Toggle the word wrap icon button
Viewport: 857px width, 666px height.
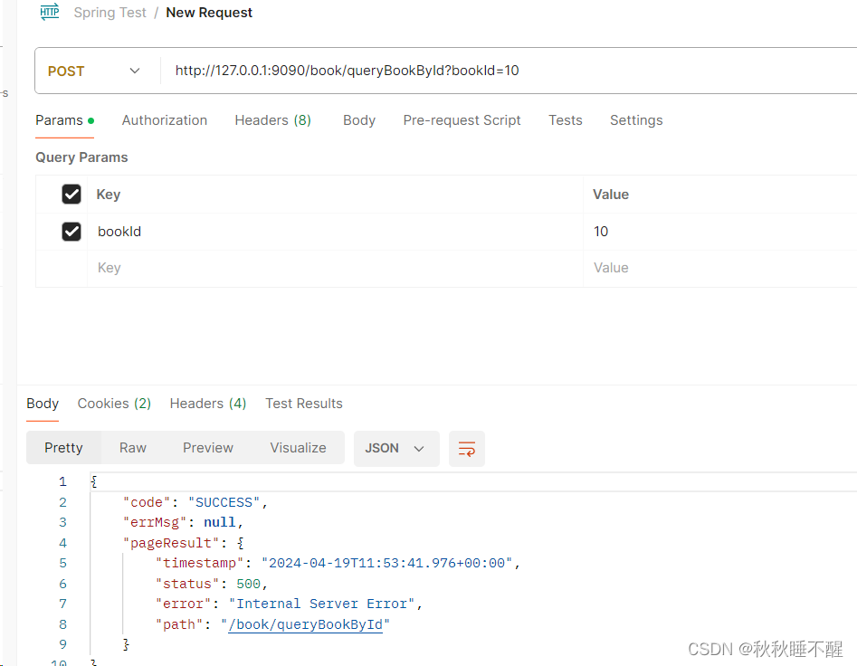point(467,449)
